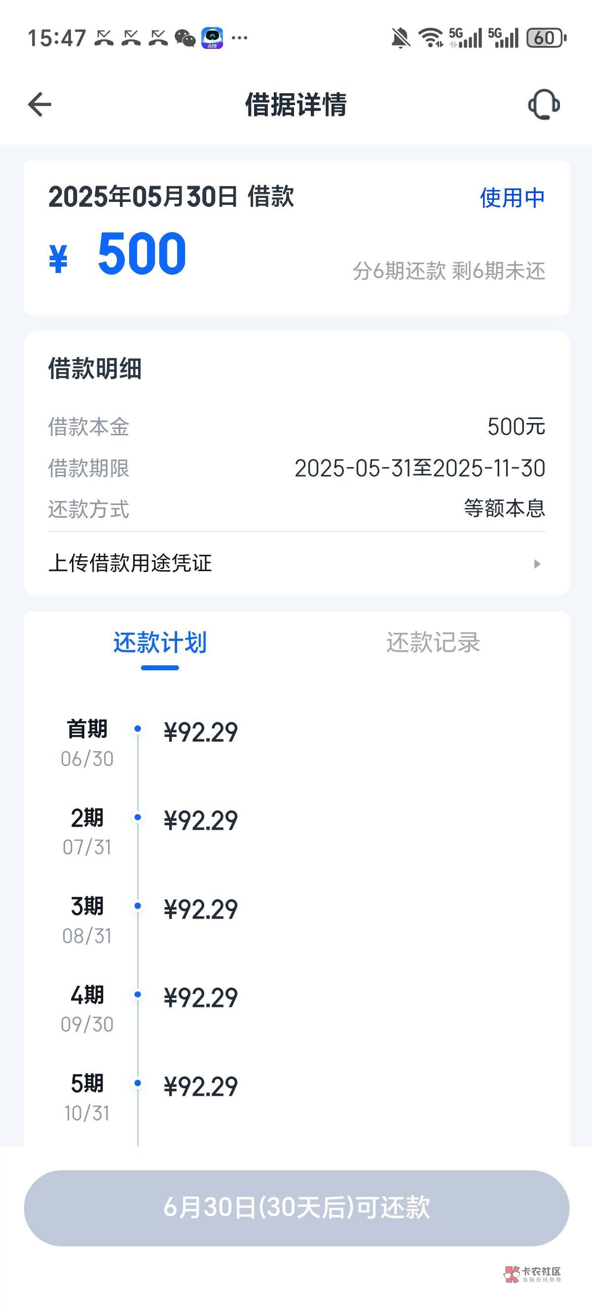Tap the battery level indicator
The image size is (592, 1309).
(546, 38)
